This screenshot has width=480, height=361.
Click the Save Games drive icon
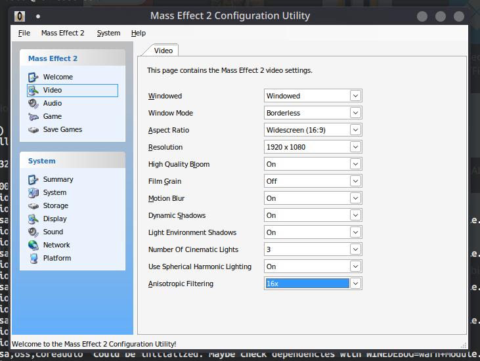click(33, 130)
